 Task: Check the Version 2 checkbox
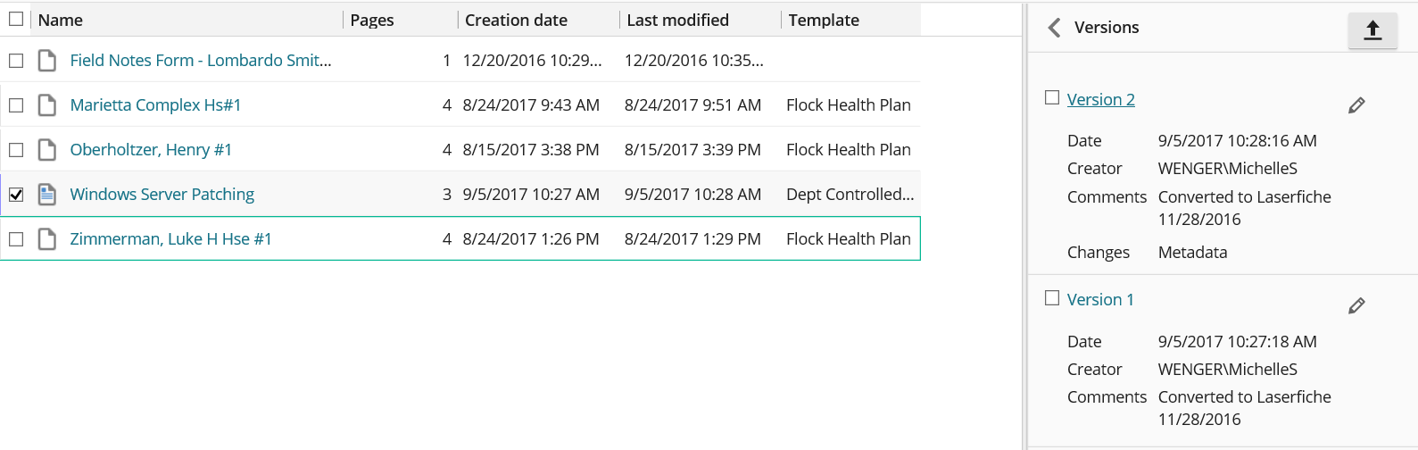click(1052, 97)
